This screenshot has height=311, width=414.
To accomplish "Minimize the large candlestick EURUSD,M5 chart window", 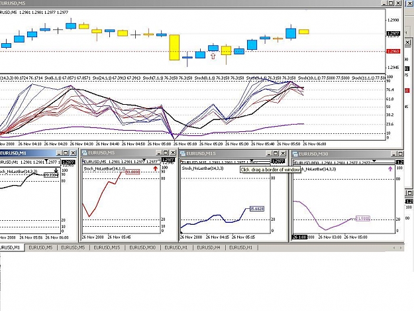I will 384,3.
